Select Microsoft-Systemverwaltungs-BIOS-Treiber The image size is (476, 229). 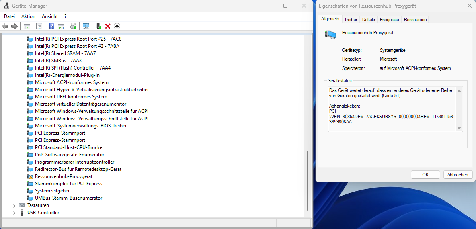tap(81, 126)
